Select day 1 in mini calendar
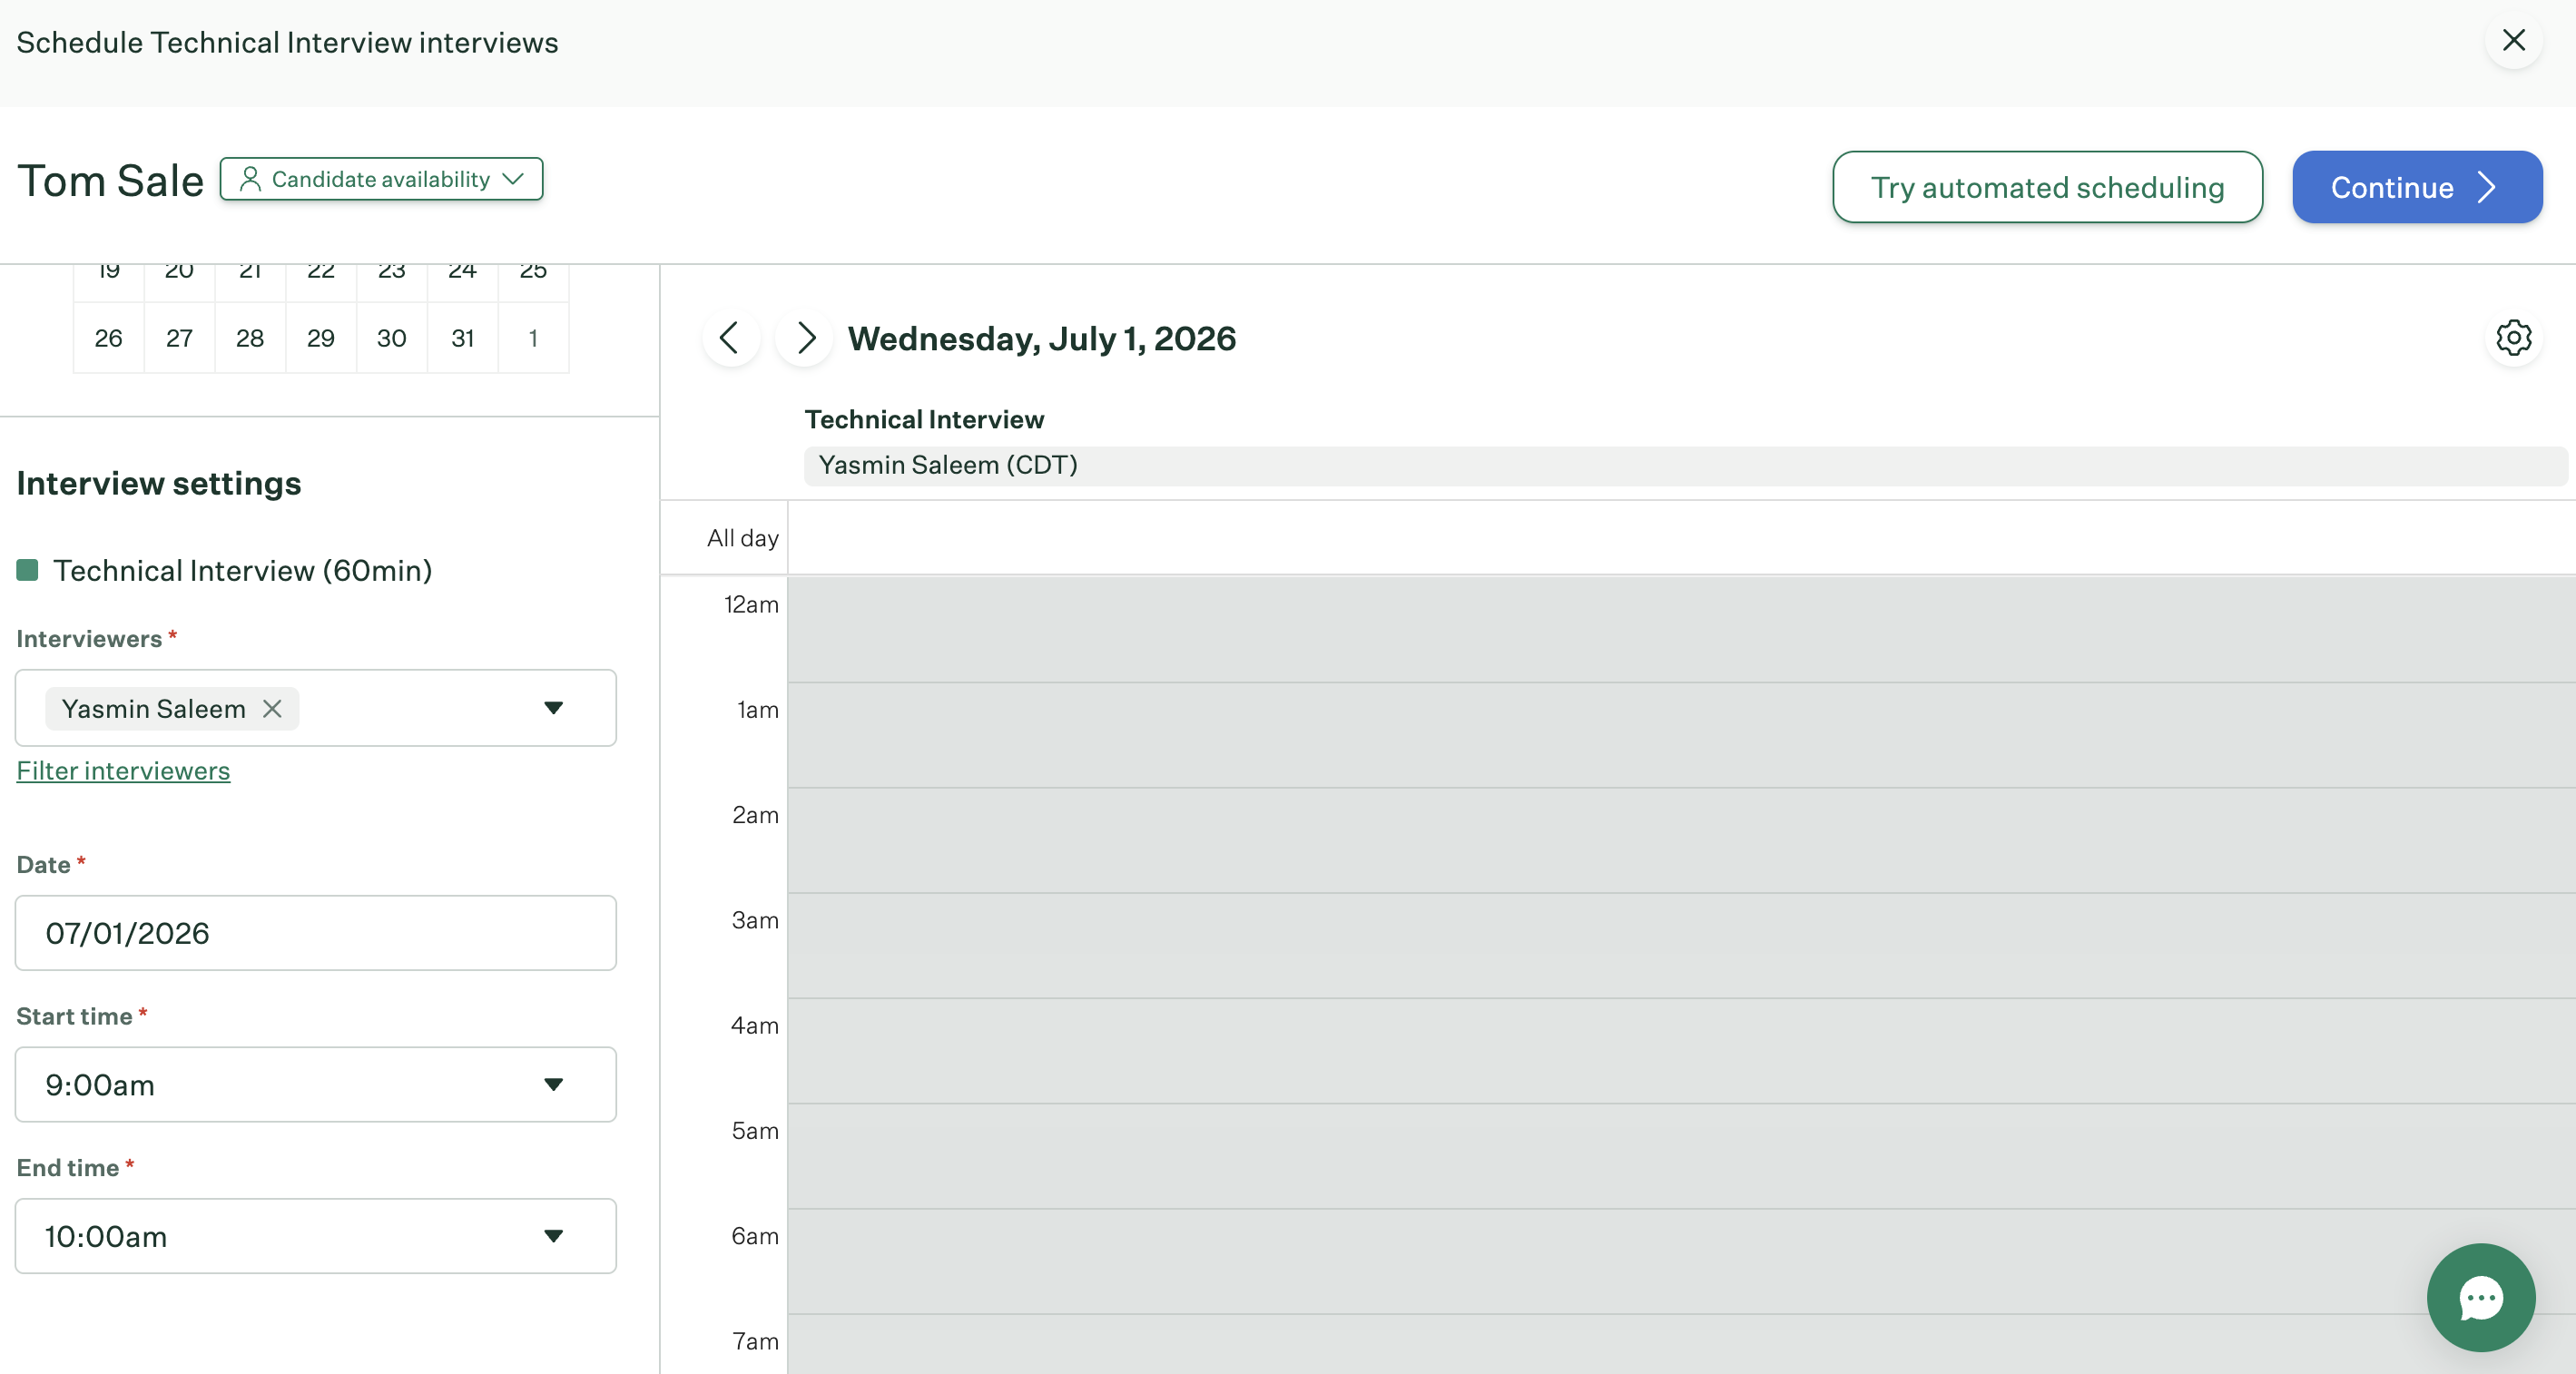 tap(534, 338)
